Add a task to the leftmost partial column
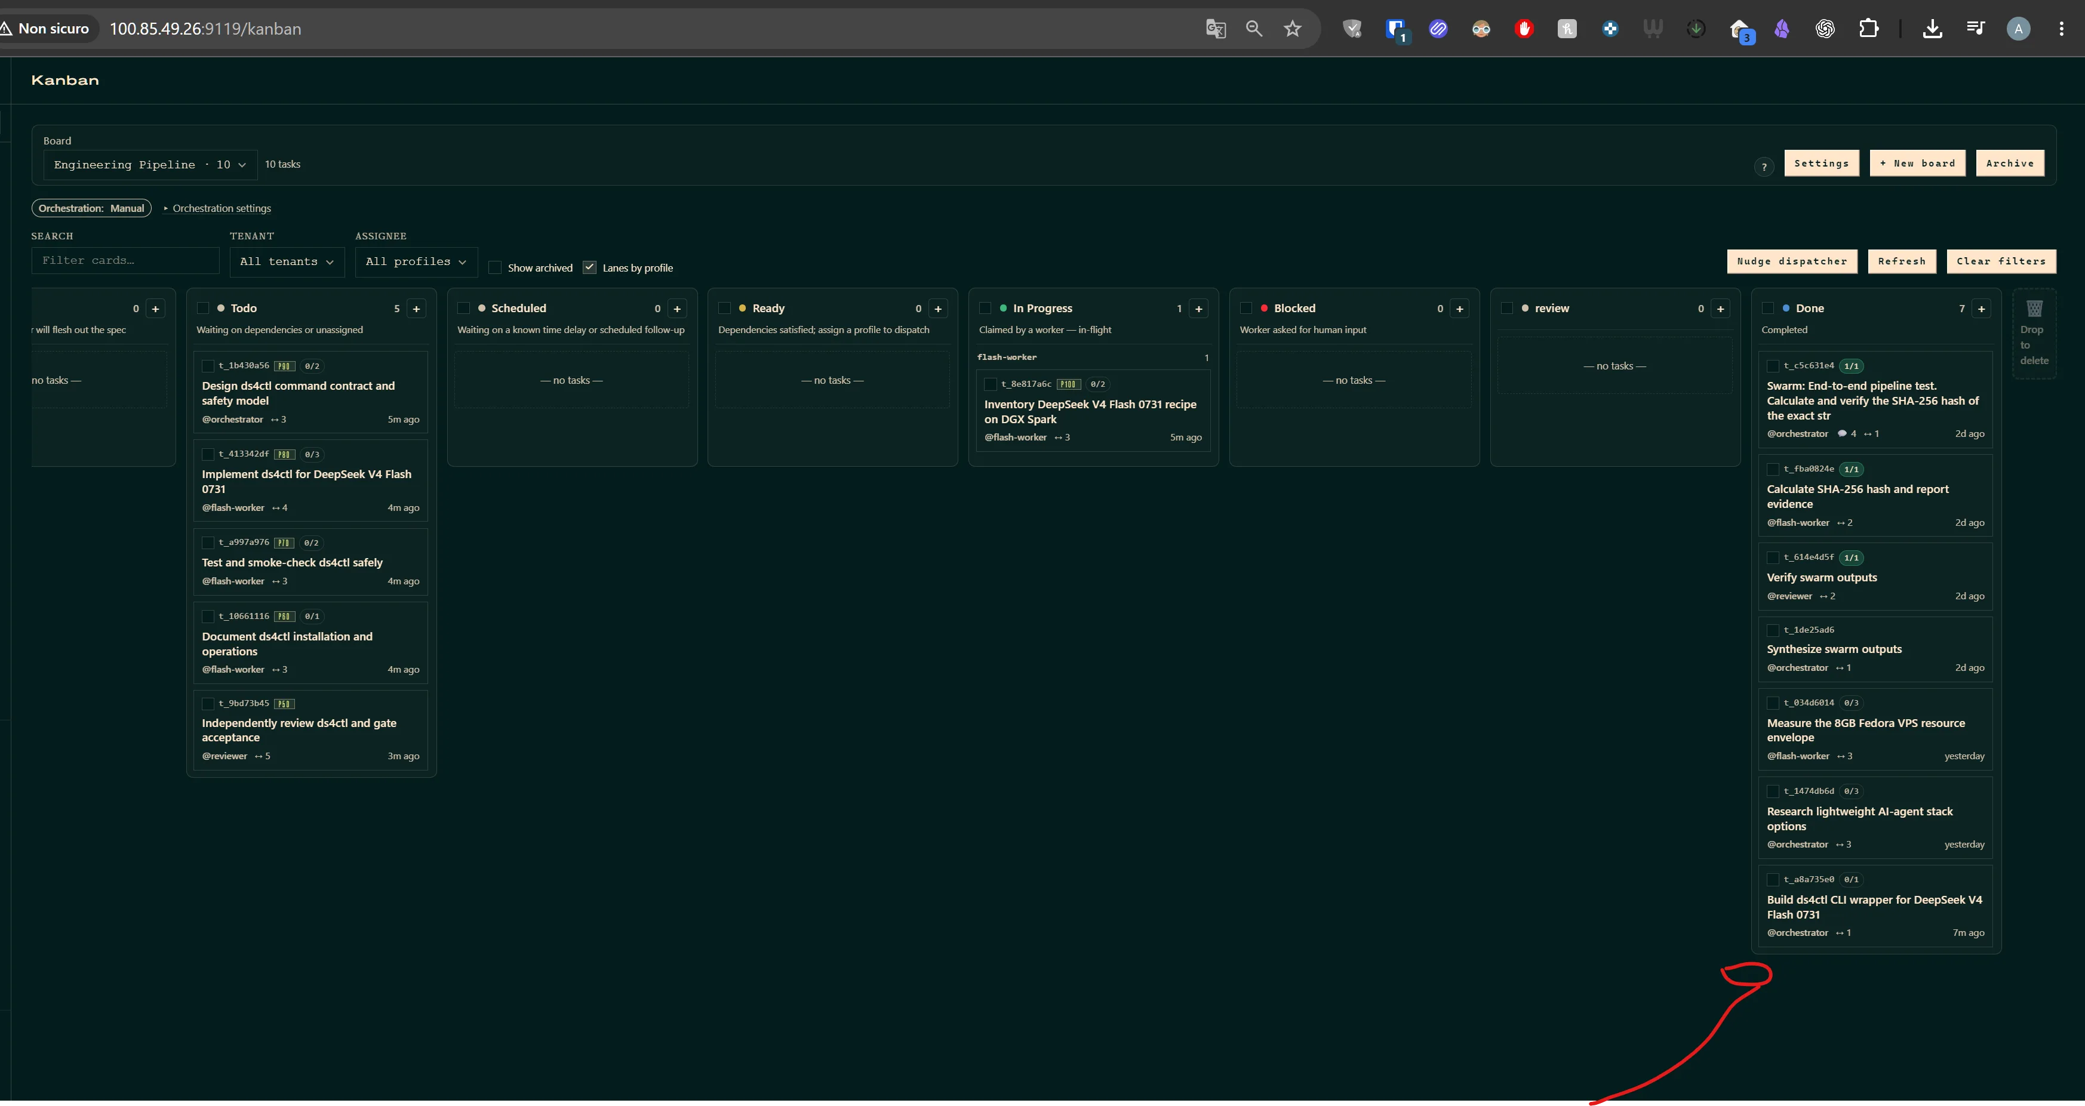The height and width of the screenshot is (1106, 2085). (155, 308)
